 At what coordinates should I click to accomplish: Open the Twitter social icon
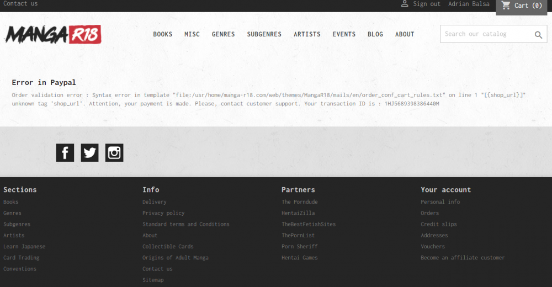[90, 153]
